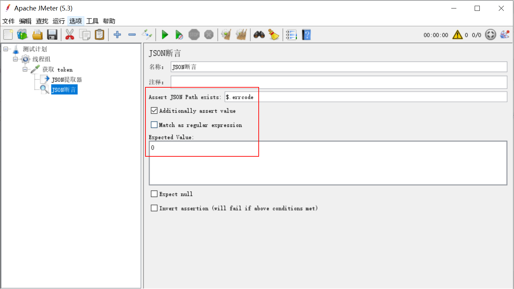Click the 0/0 active threads counter
This screenshot has width=514, height=289.
pyautogui.click(x=476, y=35)
